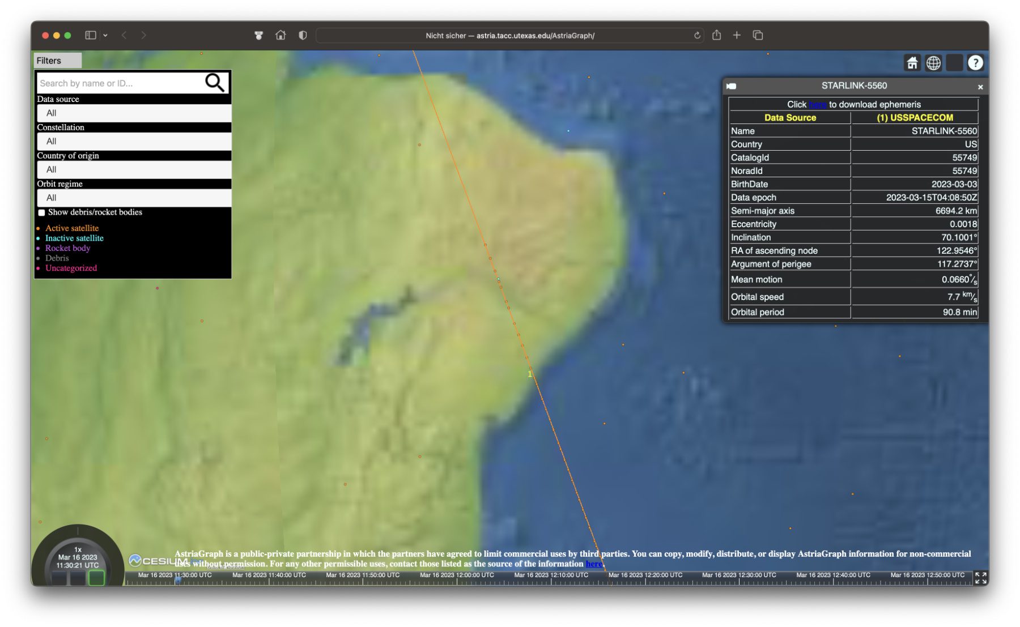Click the RA of ascending node value 122.9546°
The height and width of the screenshot is (627, 1020).
tap(957, 251)
